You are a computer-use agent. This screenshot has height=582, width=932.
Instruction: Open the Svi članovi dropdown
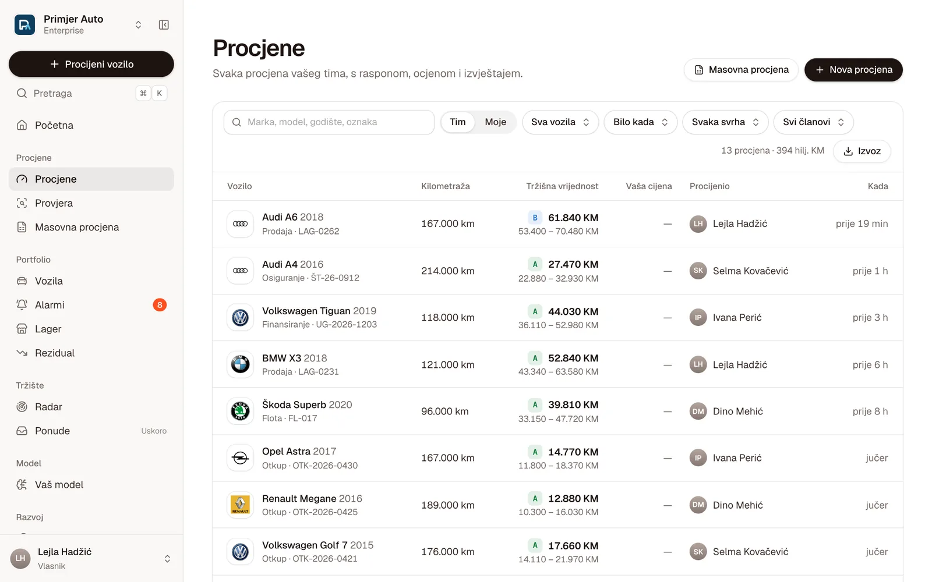coord(814,122)
